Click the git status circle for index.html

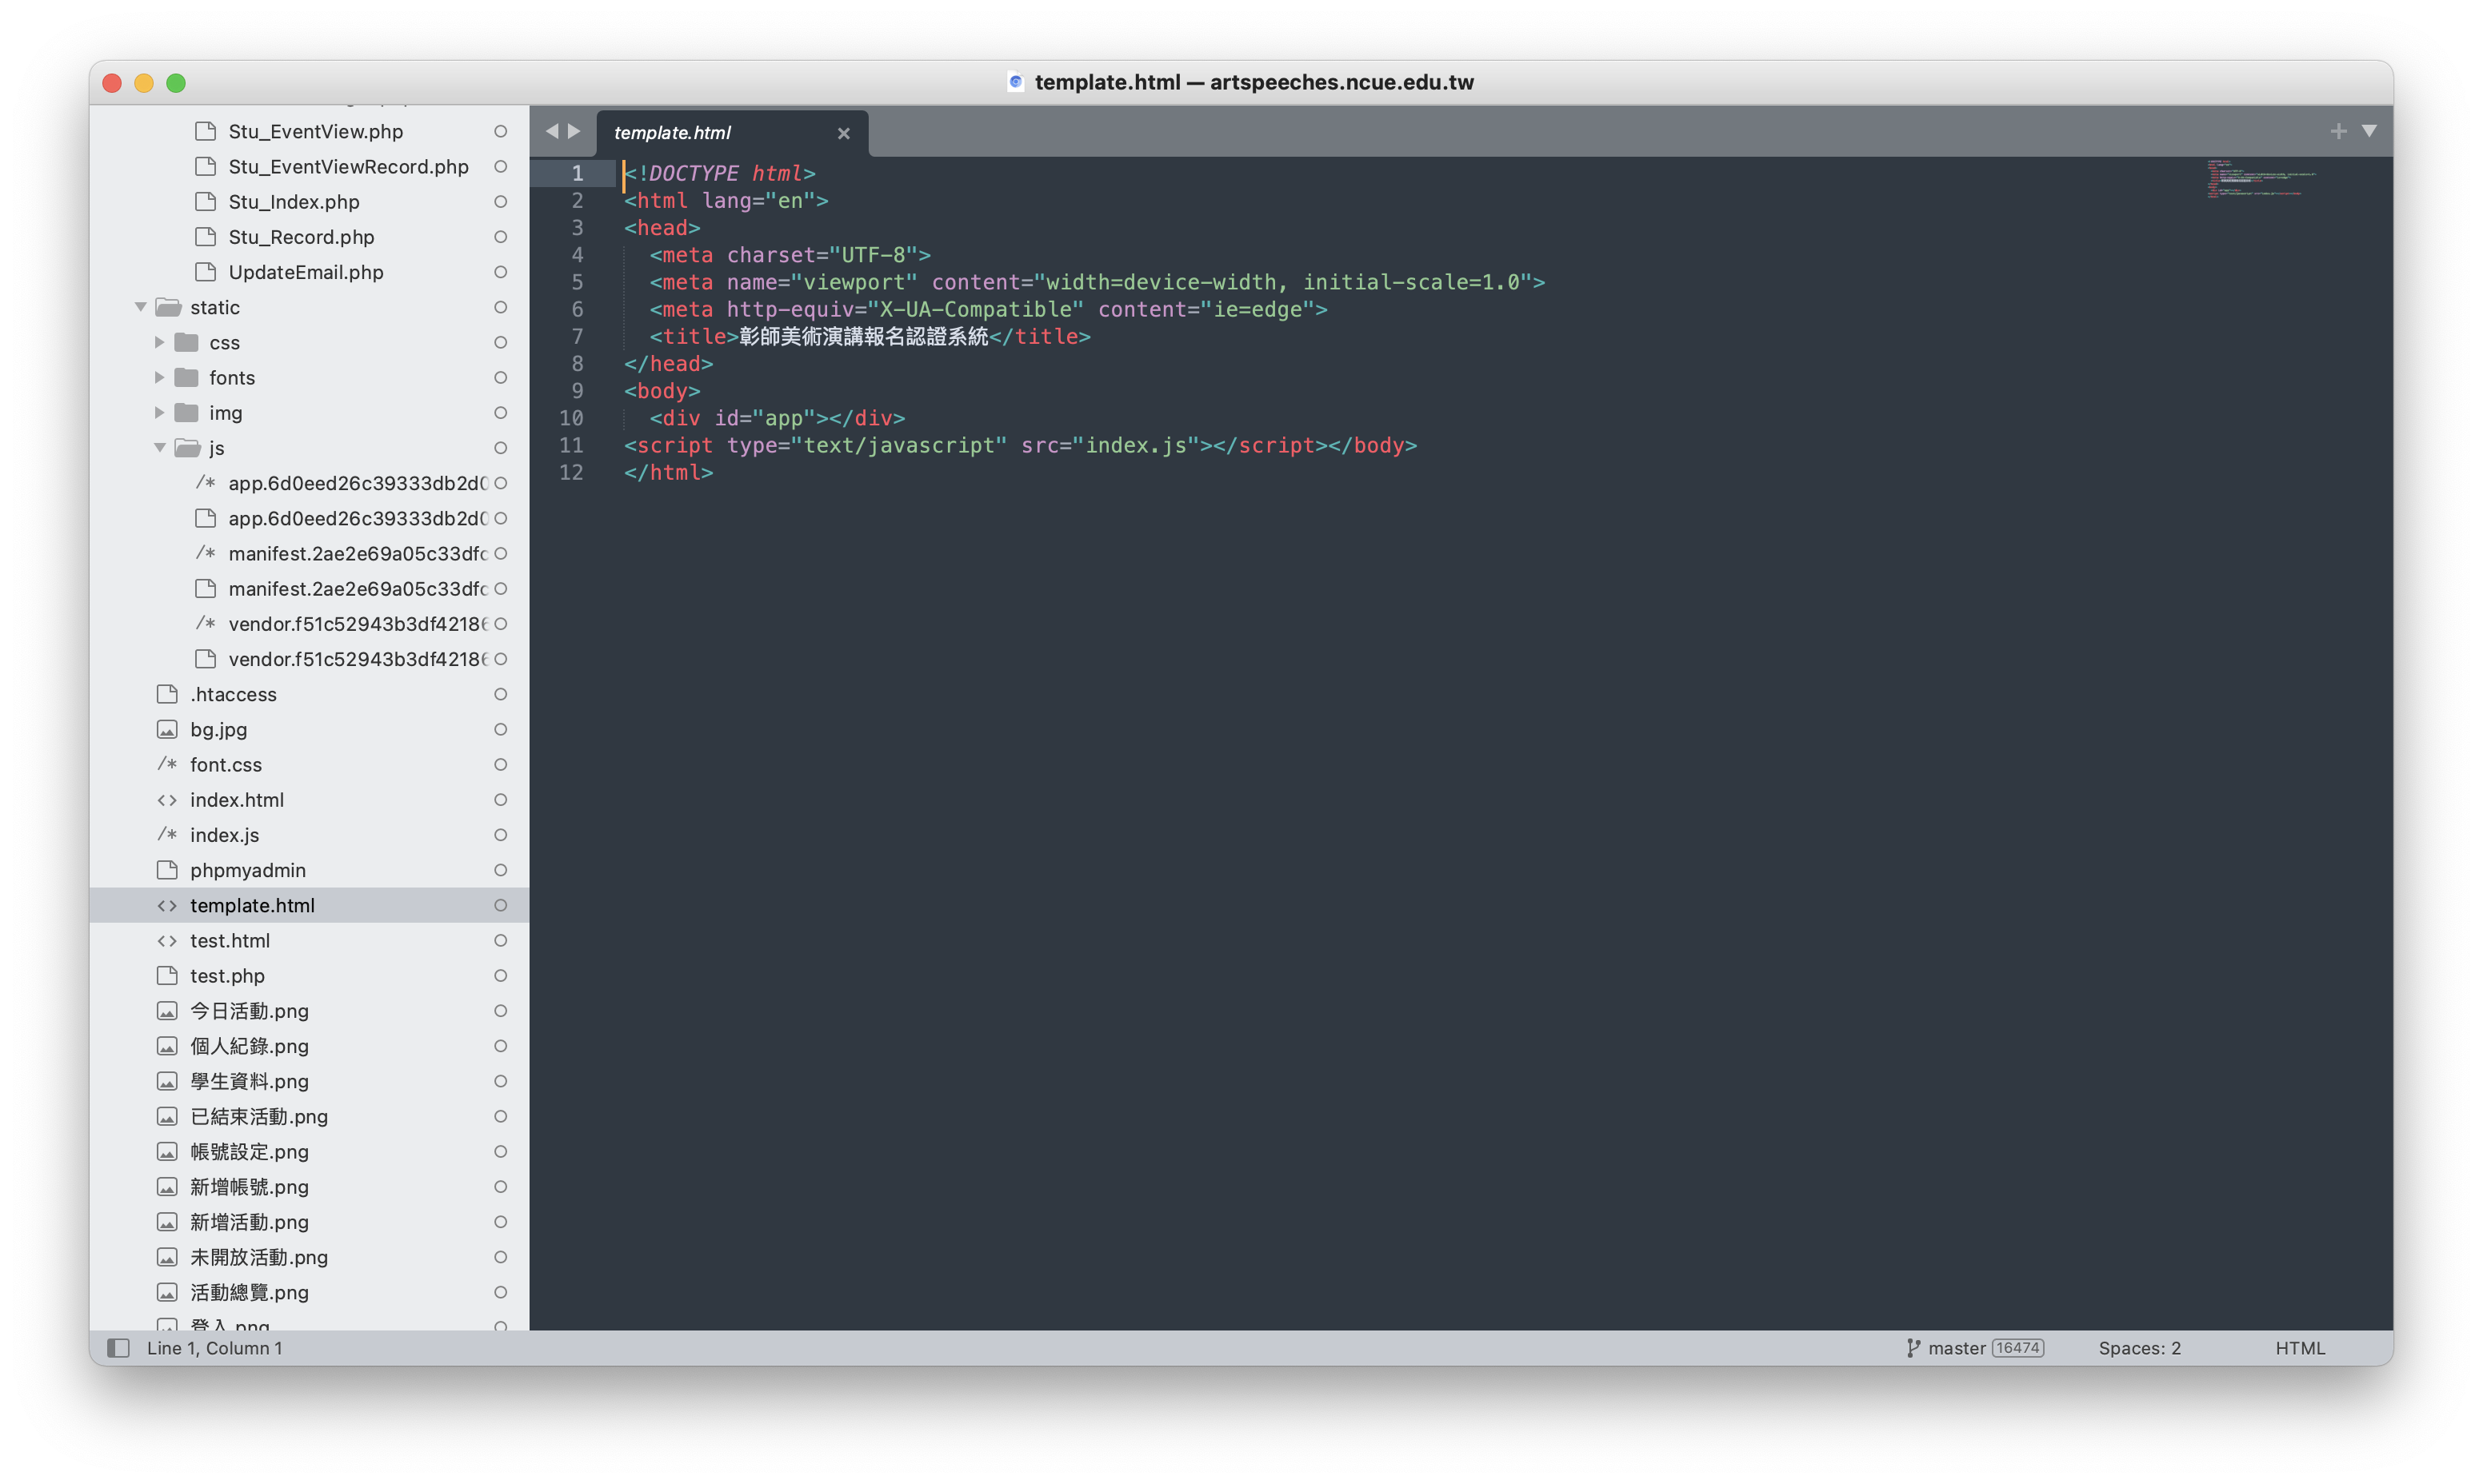point(500,799)
